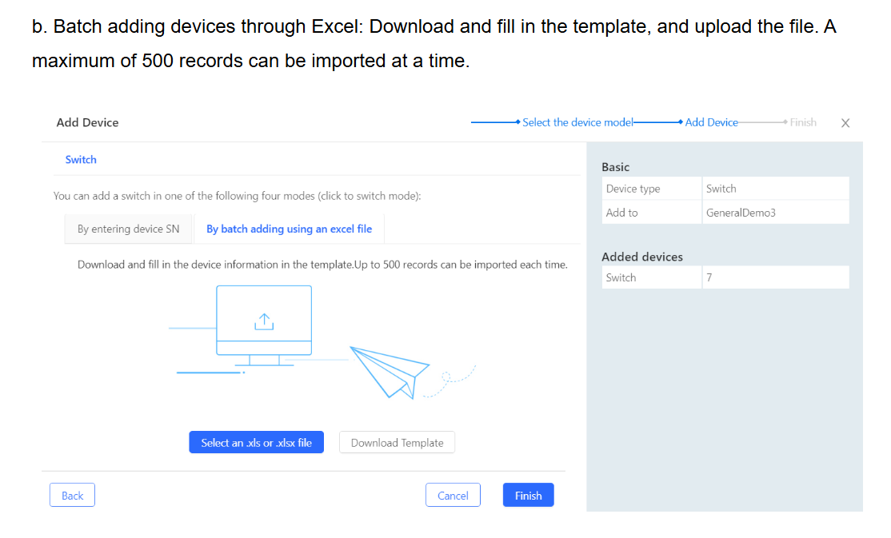
Task: Click the Device type Switch value cell
Action: tap(774, 189)
